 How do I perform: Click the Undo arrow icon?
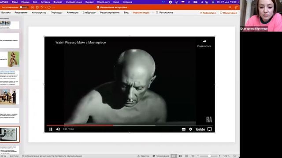coord(42,7)
